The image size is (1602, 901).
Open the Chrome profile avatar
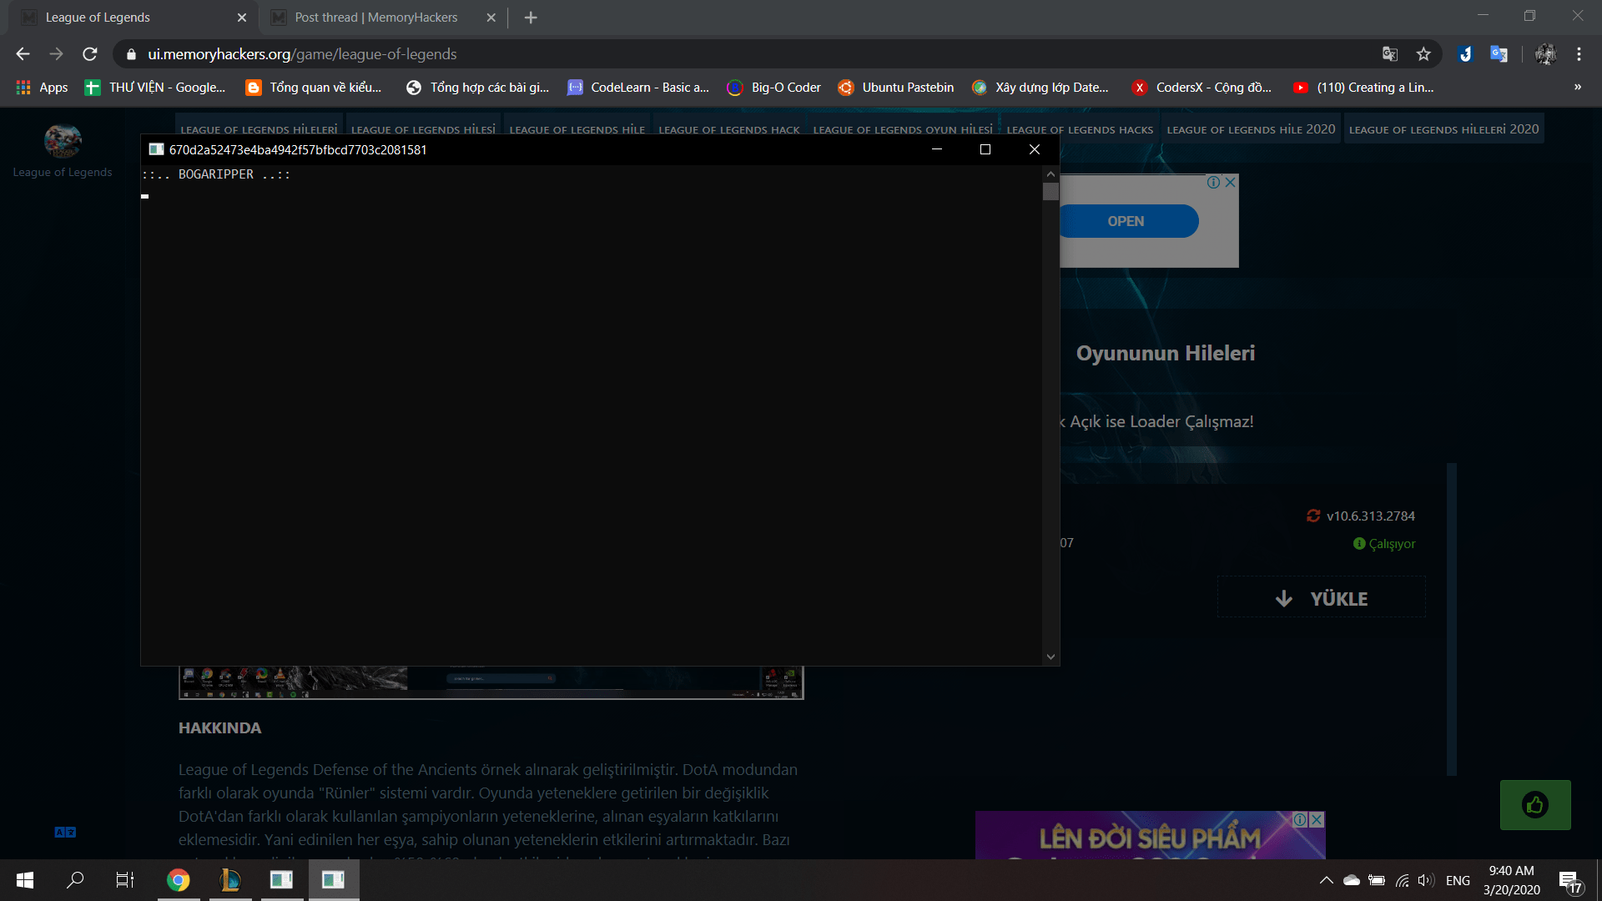coord(1545,54)
